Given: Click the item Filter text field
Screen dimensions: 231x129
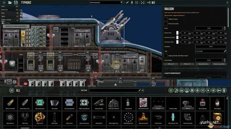Looking at the screenshot, I should 116,91.
